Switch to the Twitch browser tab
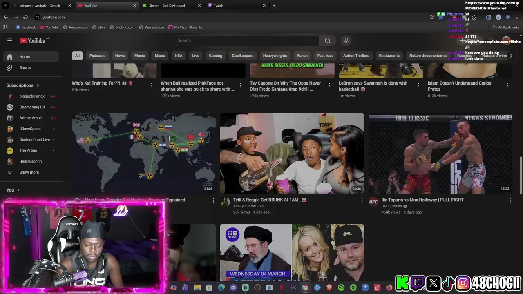 236,6
